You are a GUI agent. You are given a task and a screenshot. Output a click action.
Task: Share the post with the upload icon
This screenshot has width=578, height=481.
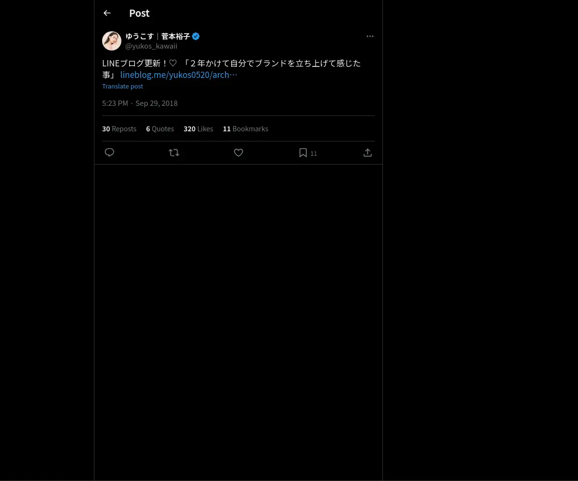click(368, 152)
